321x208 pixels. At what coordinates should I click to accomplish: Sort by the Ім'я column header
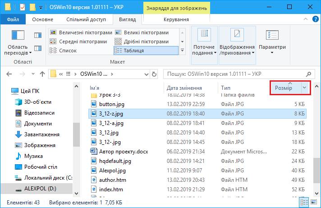pos(94,88)
